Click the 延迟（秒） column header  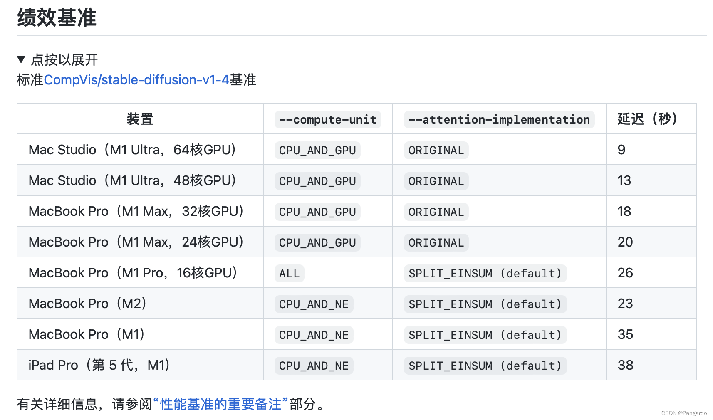pos(651,119)
